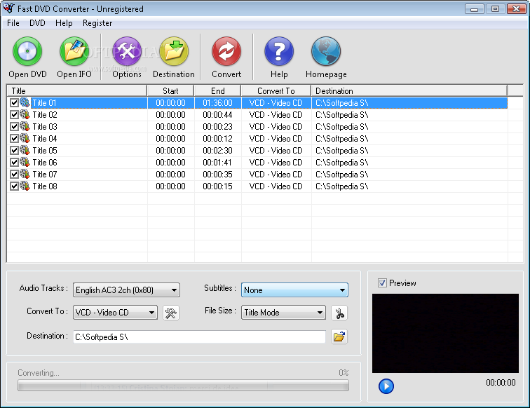Browse destination folder icon beside the path field
The height and width of the screenshot is (408, 530).
[339, 336]
